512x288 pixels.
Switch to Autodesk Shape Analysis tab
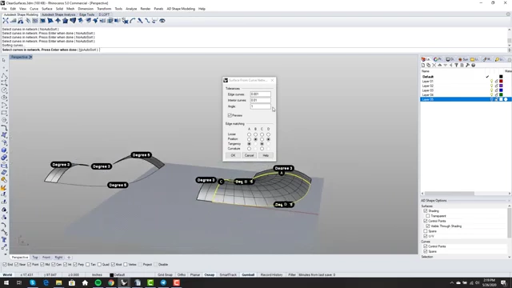click(x=58, y=14)
